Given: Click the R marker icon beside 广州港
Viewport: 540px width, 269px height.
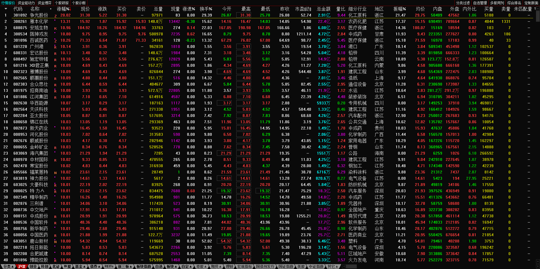Looking at the screenshot, I should tap(55, 47).
